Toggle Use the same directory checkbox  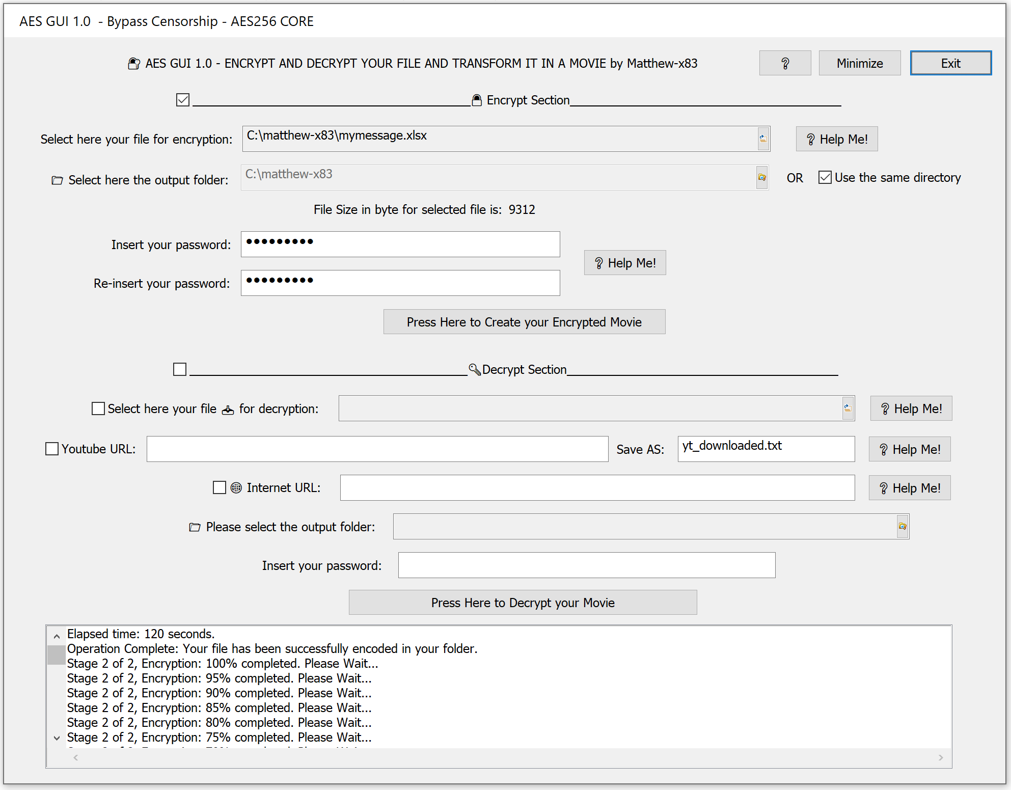(825, 177)
